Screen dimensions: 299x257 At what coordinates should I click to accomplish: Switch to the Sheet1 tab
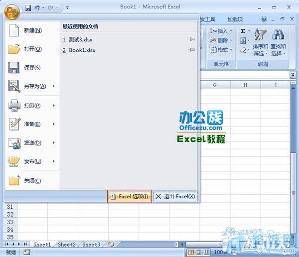[42, 245]
